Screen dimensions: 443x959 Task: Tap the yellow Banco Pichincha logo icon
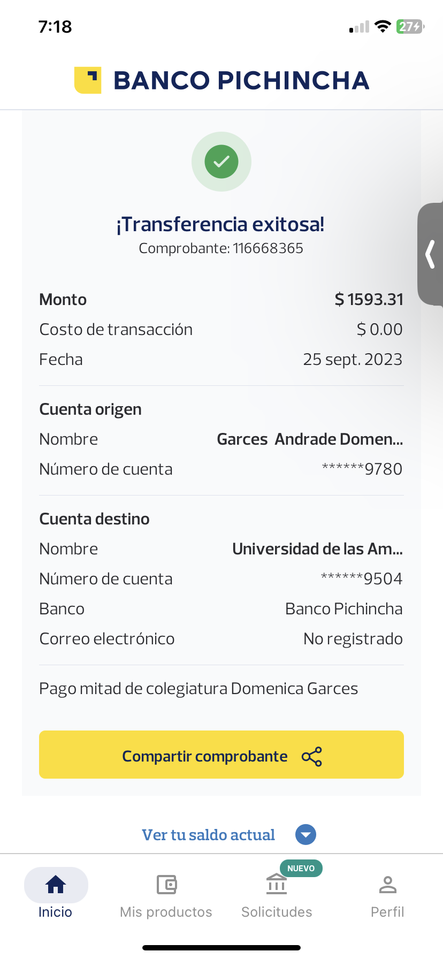pos(88,80)
